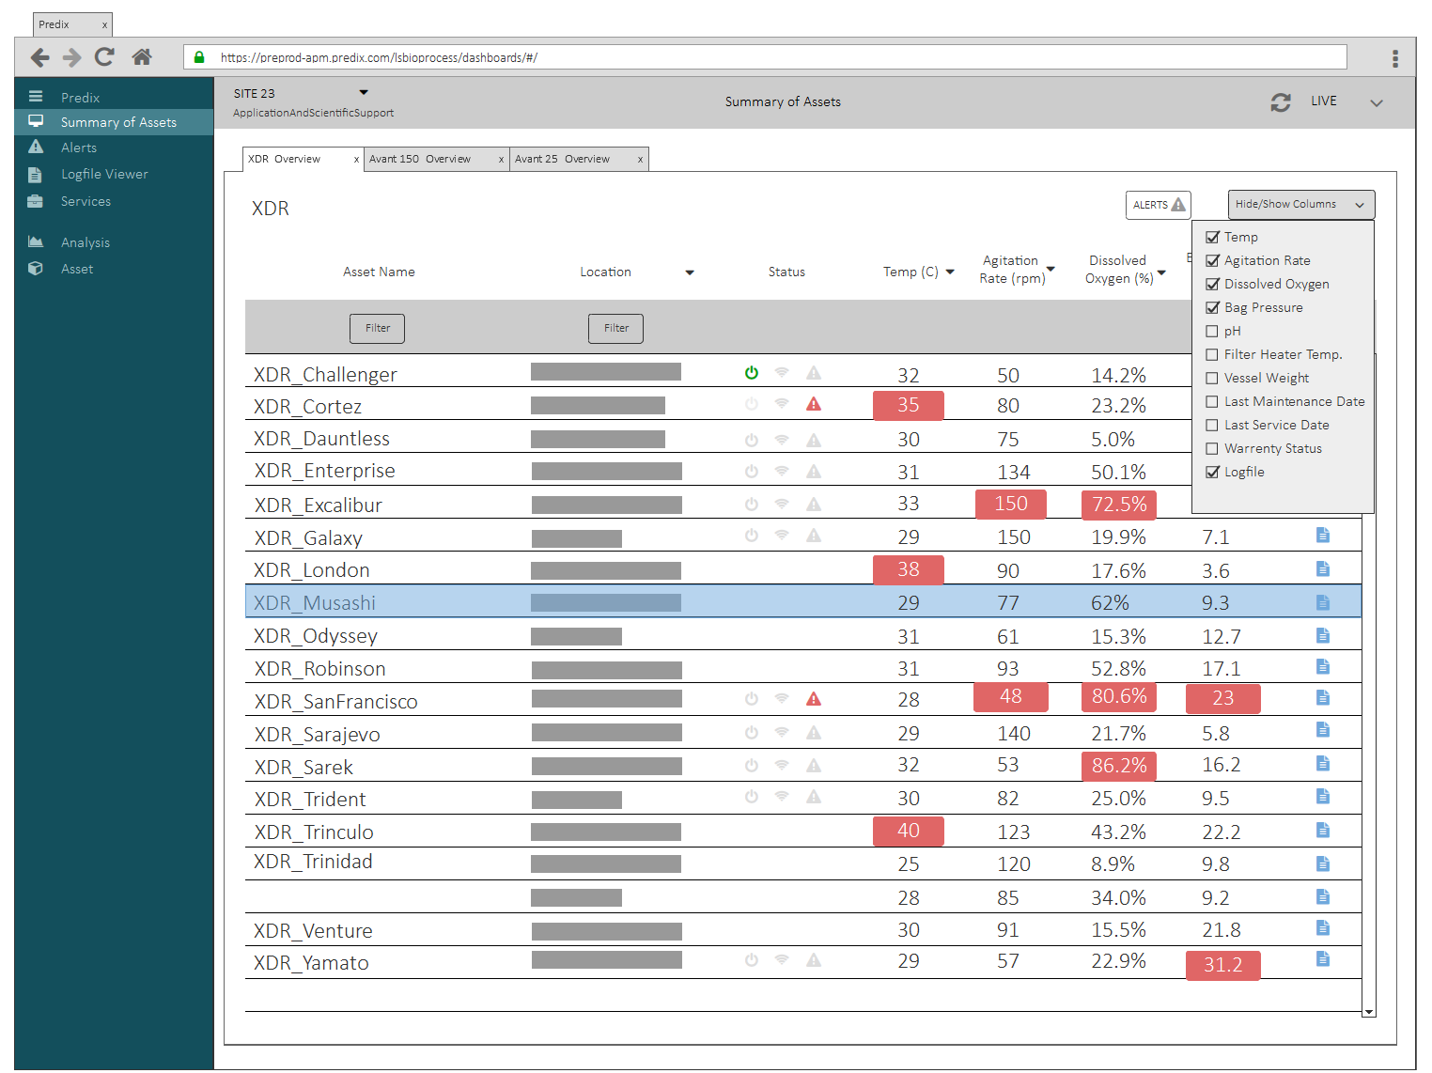This screenshot has width=1432, height=1073.
Task: Click the ALERTS button
Action: click(1159, 205)
